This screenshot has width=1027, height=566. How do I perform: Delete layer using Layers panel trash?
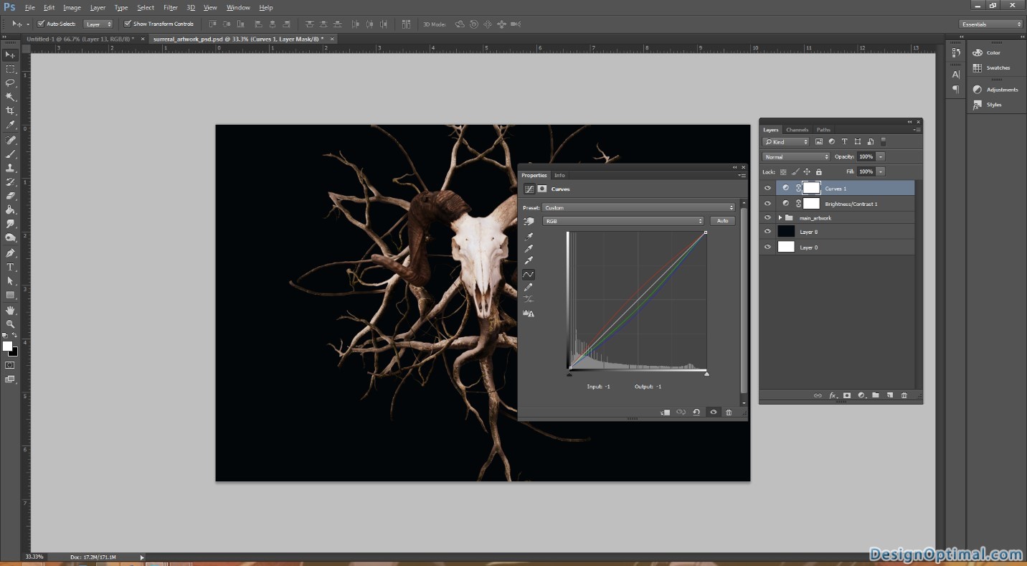click(x=904, y=395)
